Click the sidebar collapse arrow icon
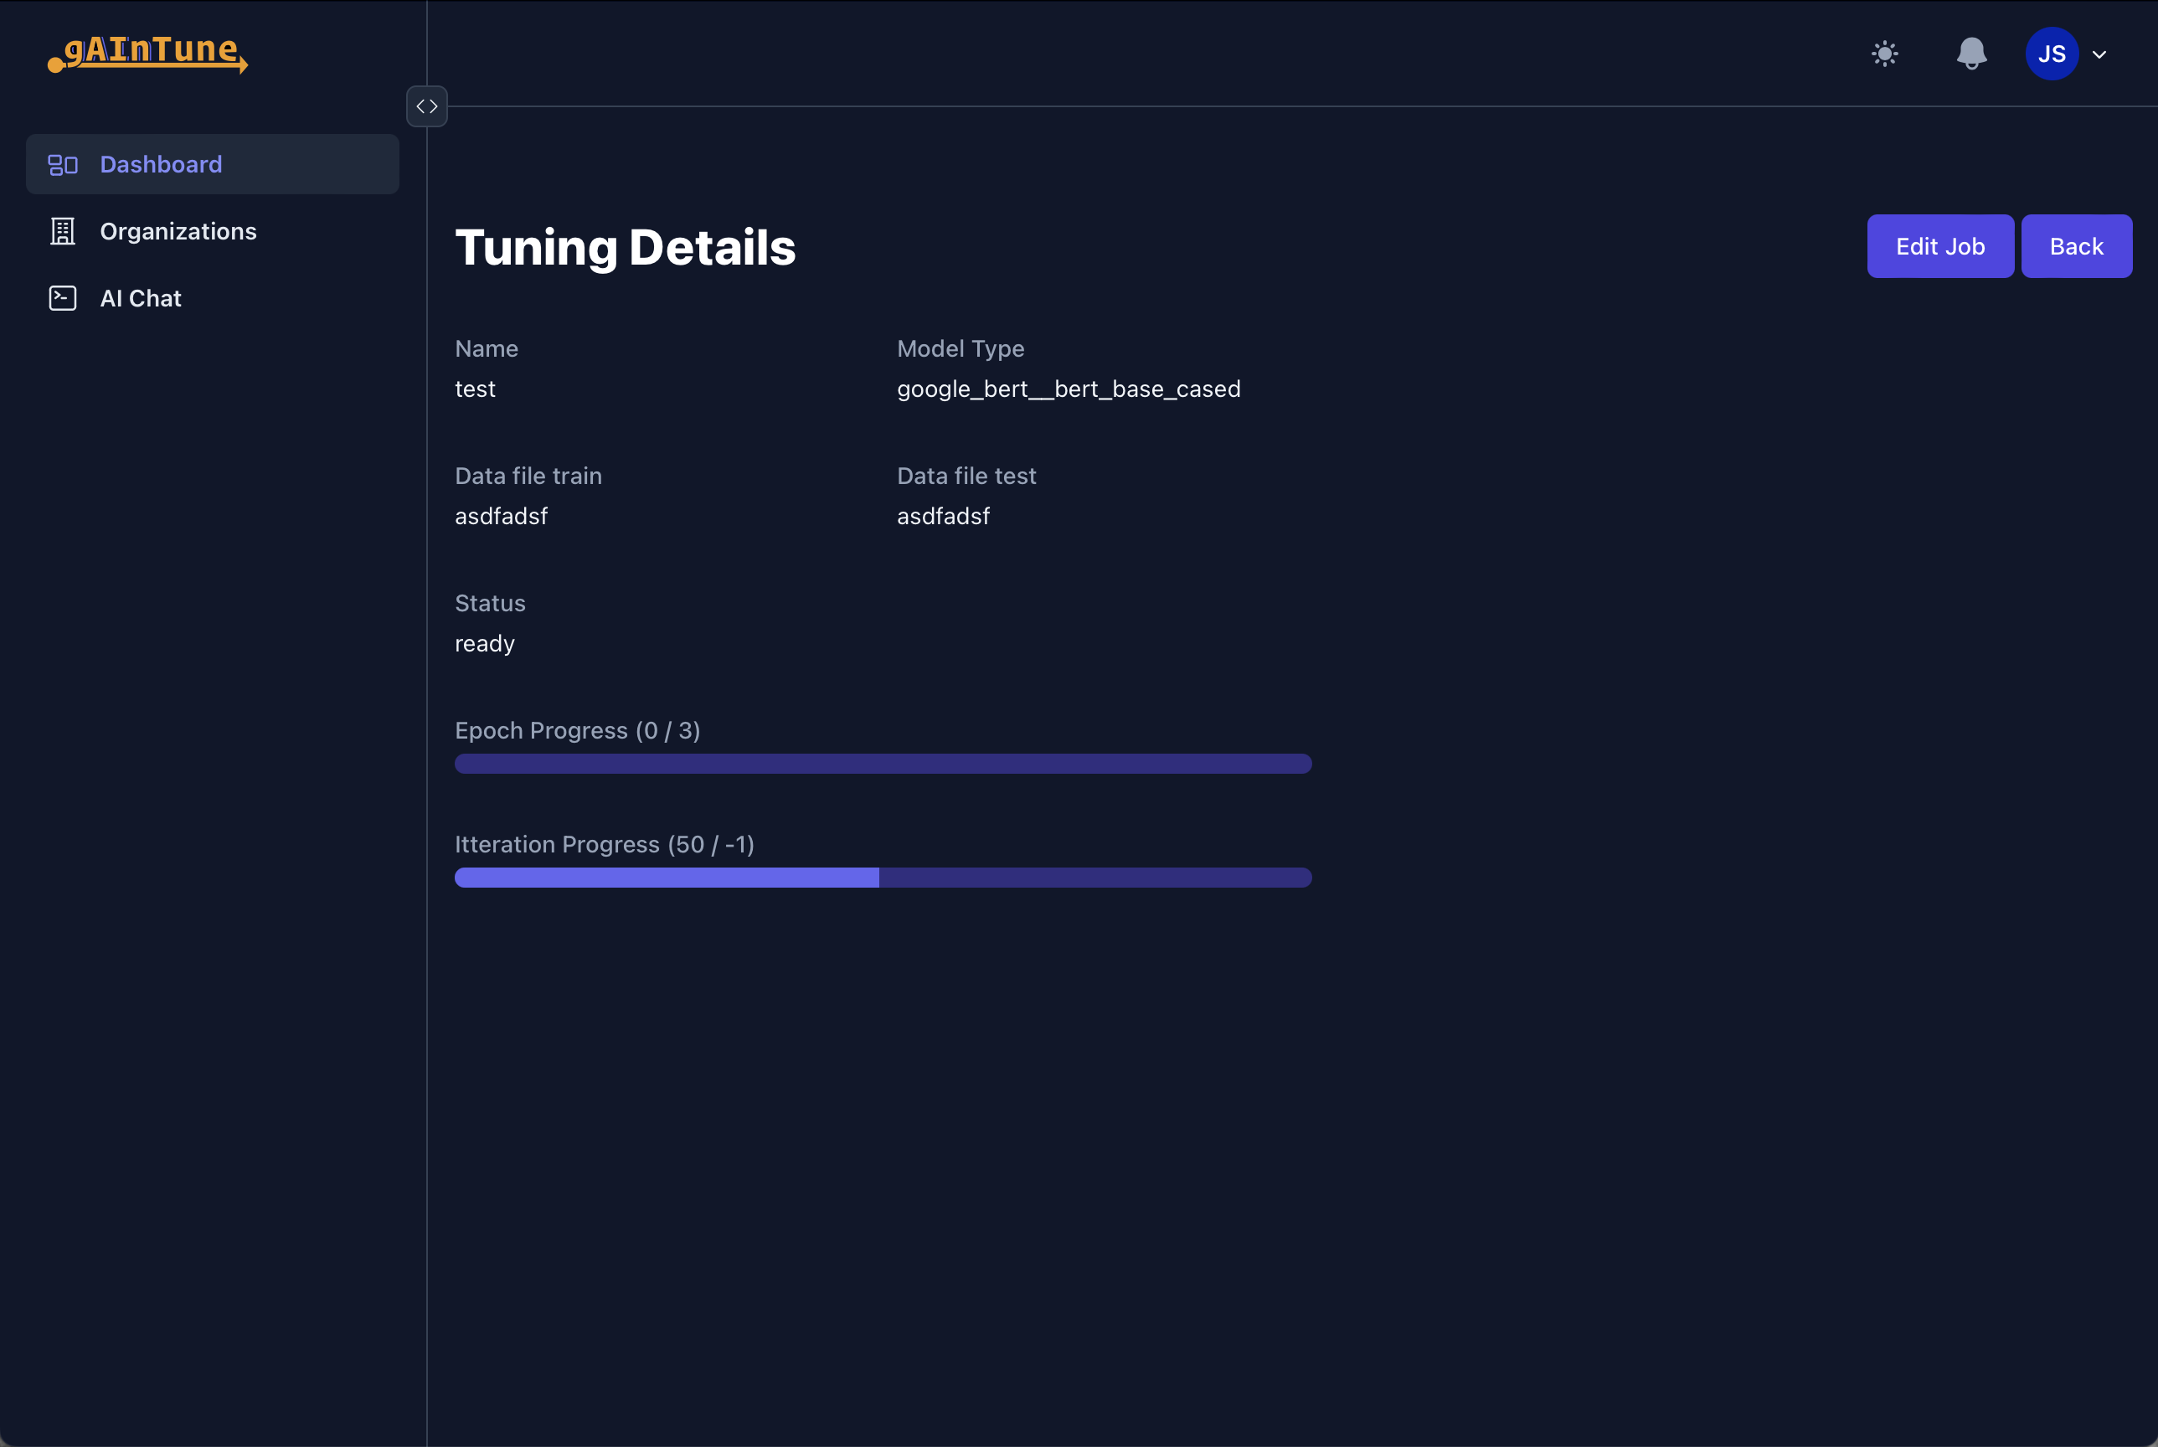 point(426,105)
